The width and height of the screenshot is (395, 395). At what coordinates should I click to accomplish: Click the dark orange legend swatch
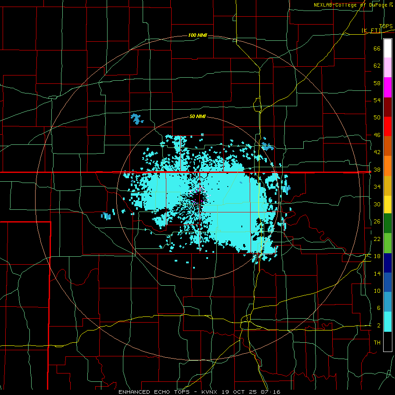(388, 146)
